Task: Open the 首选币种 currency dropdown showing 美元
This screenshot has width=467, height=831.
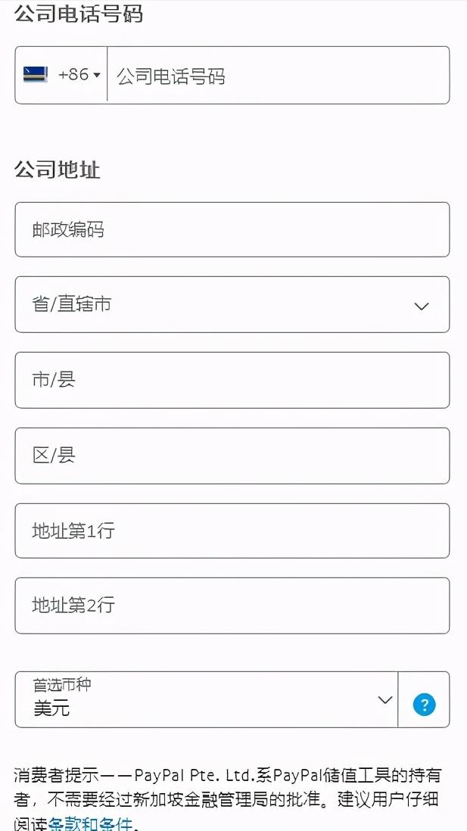Action: tap(204, 700)
